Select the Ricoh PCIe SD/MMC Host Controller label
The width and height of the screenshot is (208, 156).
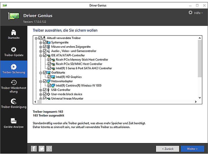(79, 64)
